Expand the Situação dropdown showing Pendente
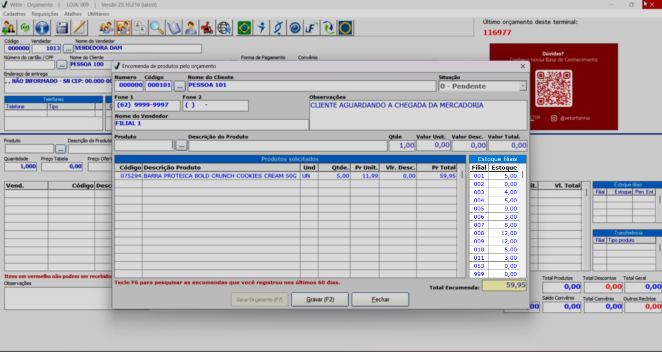 pyautogui.click(x=523, y=86)
